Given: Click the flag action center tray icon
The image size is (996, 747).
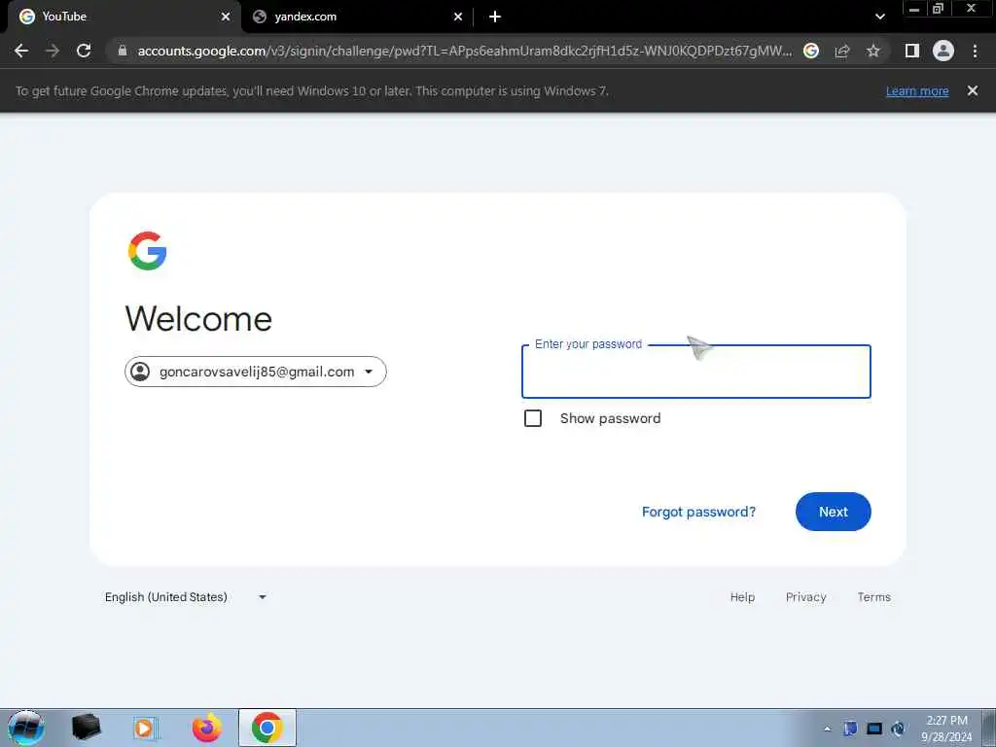Looking at the screenshot, I should (x=850, y=729).
